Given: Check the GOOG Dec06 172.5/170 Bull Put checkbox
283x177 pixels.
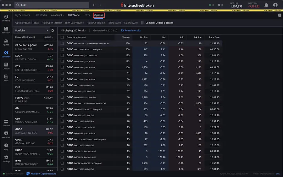Looking at the screenshot, I should click(x=62, y=61).
